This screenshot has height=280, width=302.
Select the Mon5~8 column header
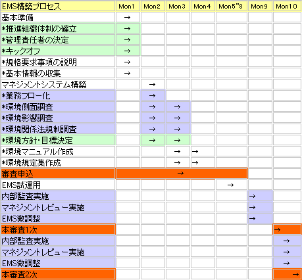pos(232,6)
